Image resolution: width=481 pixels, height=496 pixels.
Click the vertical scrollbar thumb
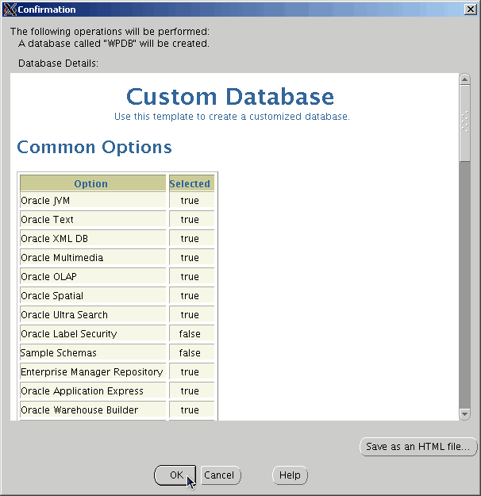click(x=464, y=119)
